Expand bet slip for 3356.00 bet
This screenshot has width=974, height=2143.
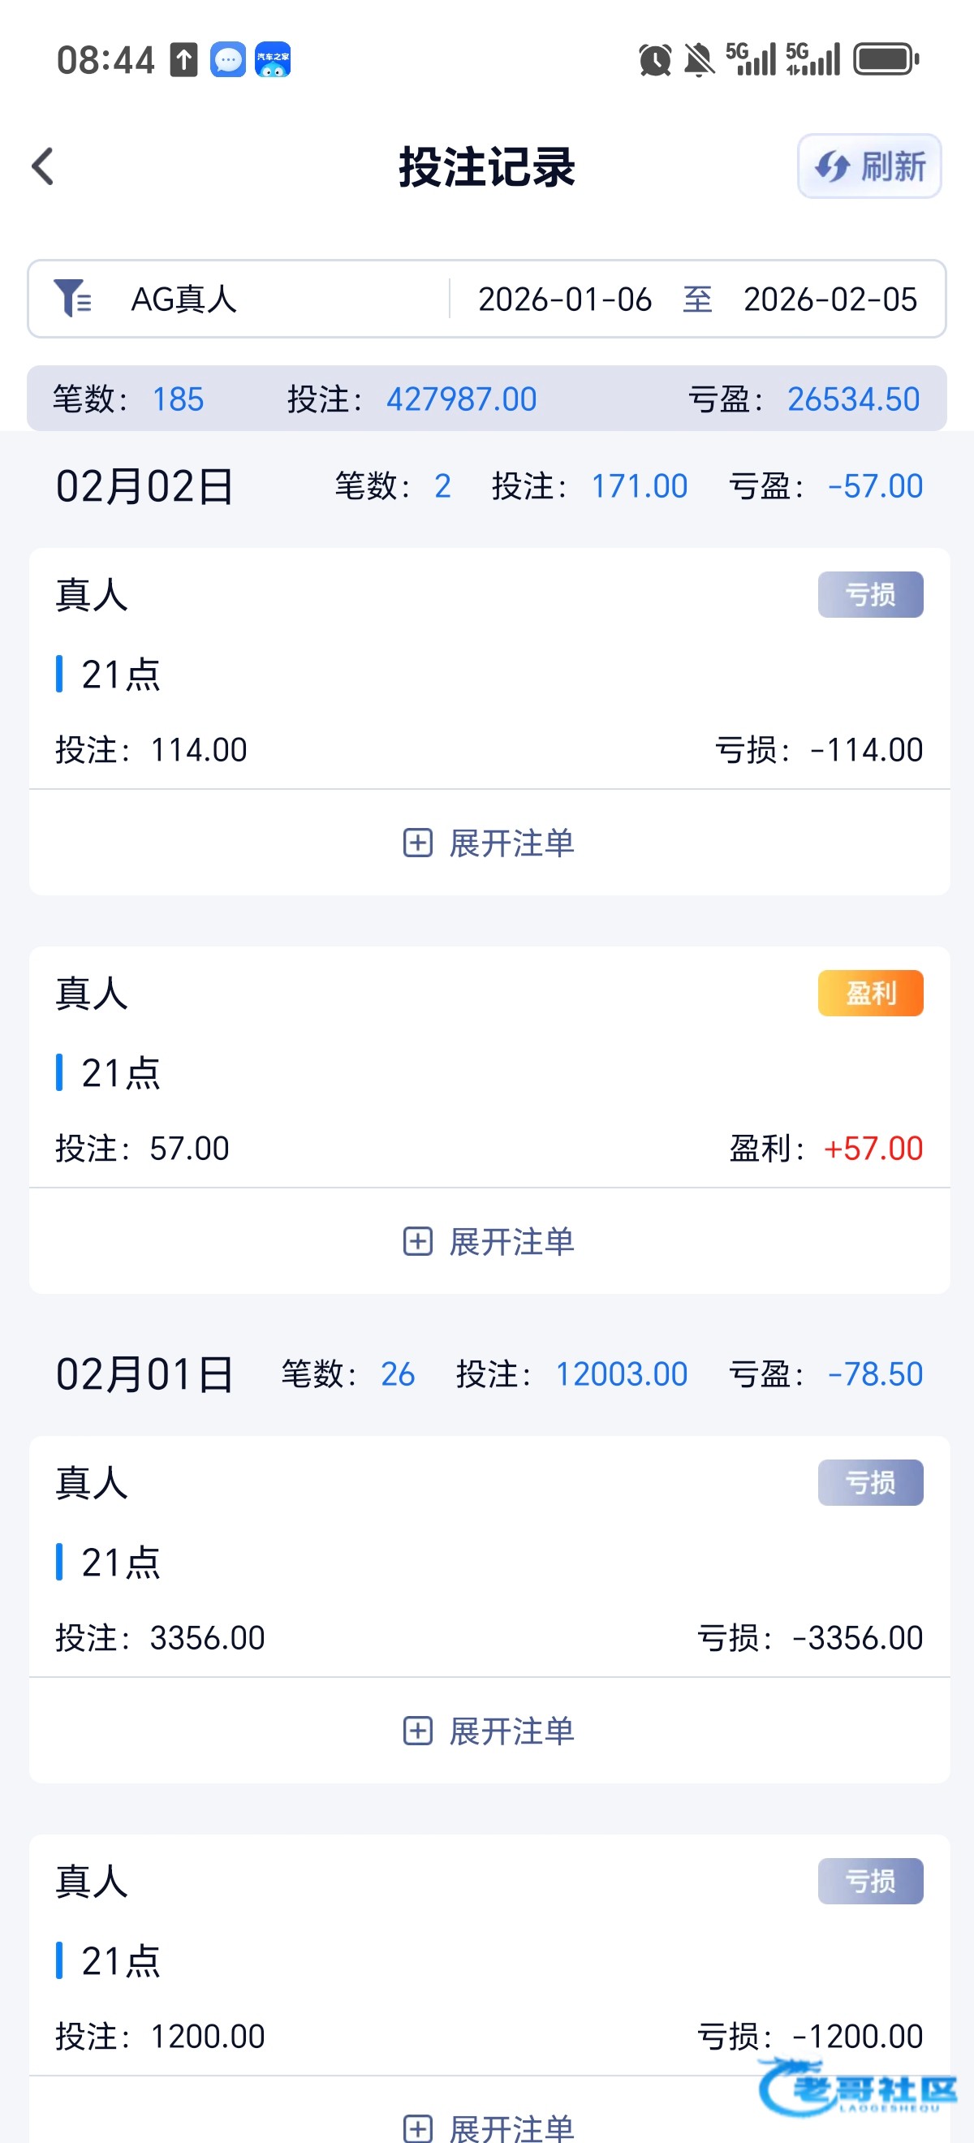[489, 1731]
